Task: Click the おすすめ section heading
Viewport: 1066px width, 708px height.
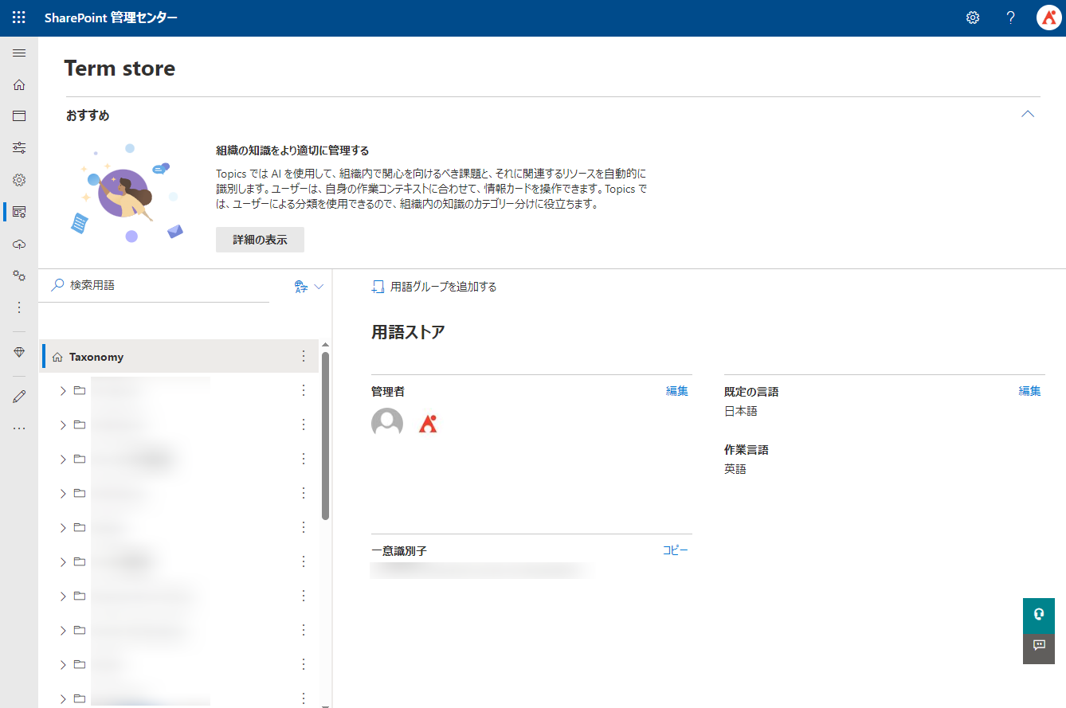Action: click(88, 115)
